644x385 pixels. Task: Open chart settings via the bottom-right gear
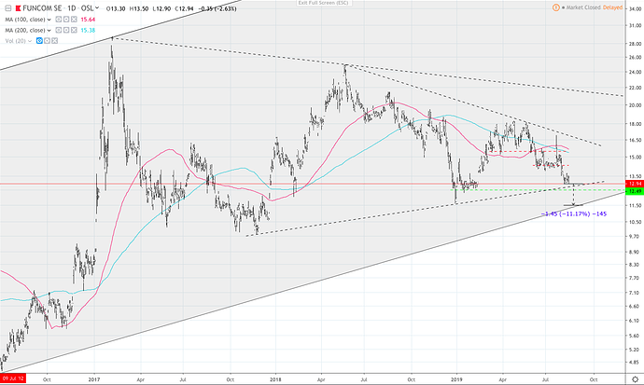(x=635, y=379)
